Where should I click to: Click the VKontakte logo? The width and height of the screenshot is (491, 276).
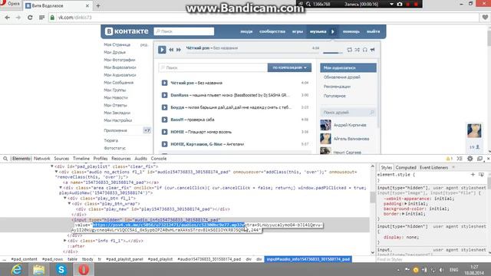[127, 31]
